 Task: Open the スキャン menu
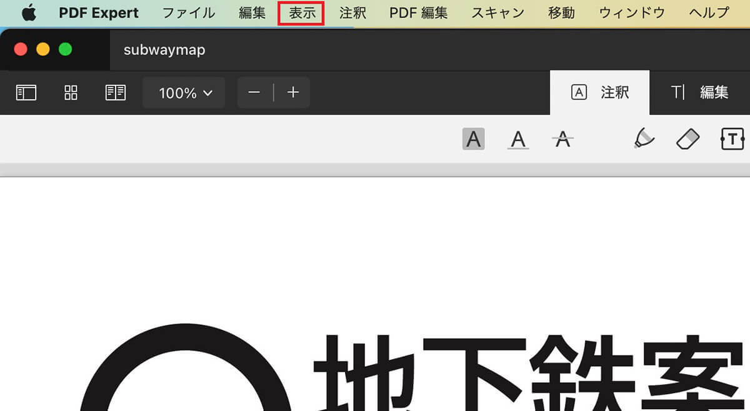pyautogui.click(x=497, y=13)
